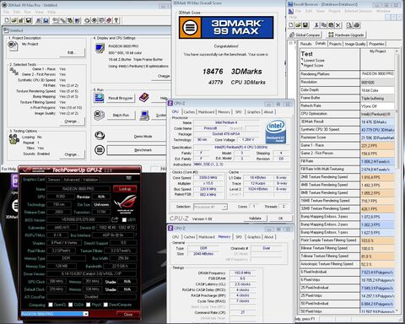Click Benchmark circle logo icon
405x324 pixels.
click(100, 149)
